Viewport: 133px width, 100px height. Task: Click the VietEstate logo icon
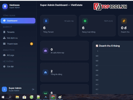pos(5,6)
